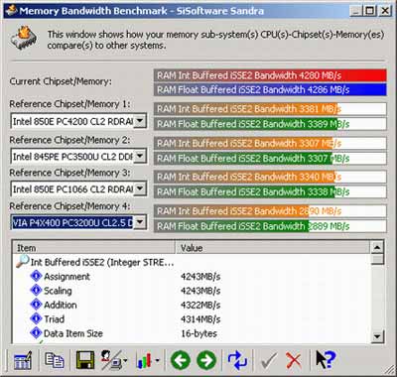The height and width of the screenshot is (377, 397).
Task: Click the copy to clipboard icon
Action: [x=55, y=360]
